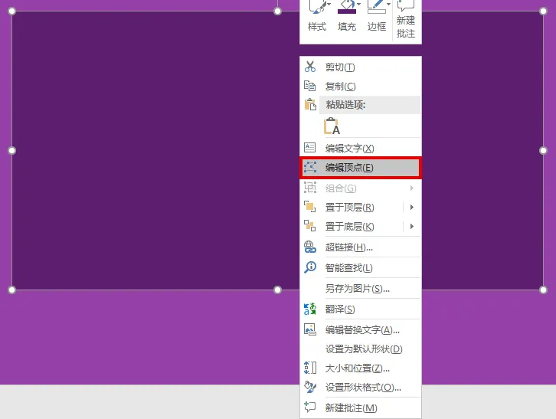
Task: Click the copy pages icon
Action: [x=310, y=86]
